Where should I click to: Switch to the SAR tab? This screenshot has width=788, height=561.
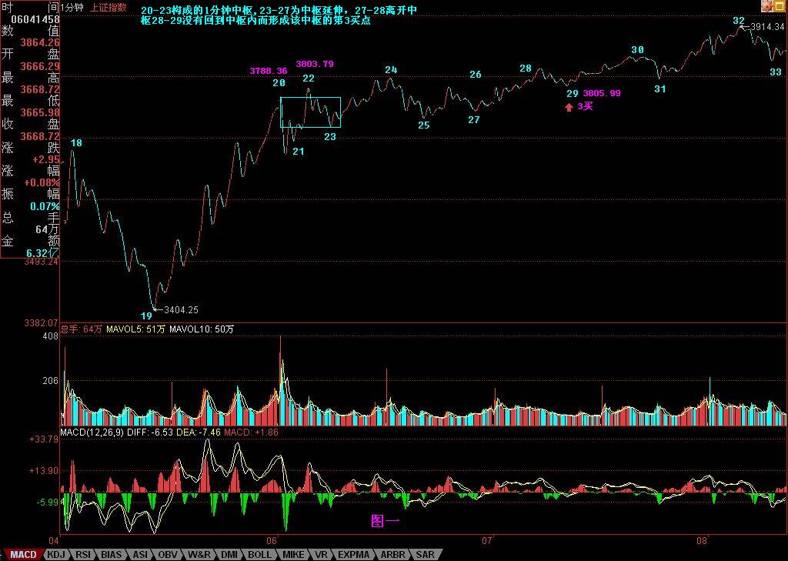pos(425,554)
